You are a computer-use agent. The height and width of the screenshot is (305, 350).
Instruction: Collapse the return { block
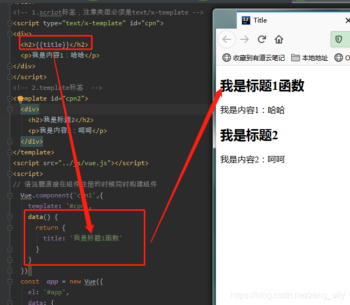coord(10,228)
